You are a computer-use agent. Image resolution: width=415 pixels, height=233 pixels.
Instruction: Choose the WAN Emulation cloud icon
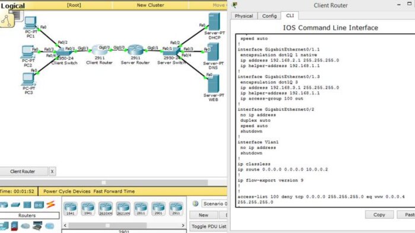[x=25, y=226]
